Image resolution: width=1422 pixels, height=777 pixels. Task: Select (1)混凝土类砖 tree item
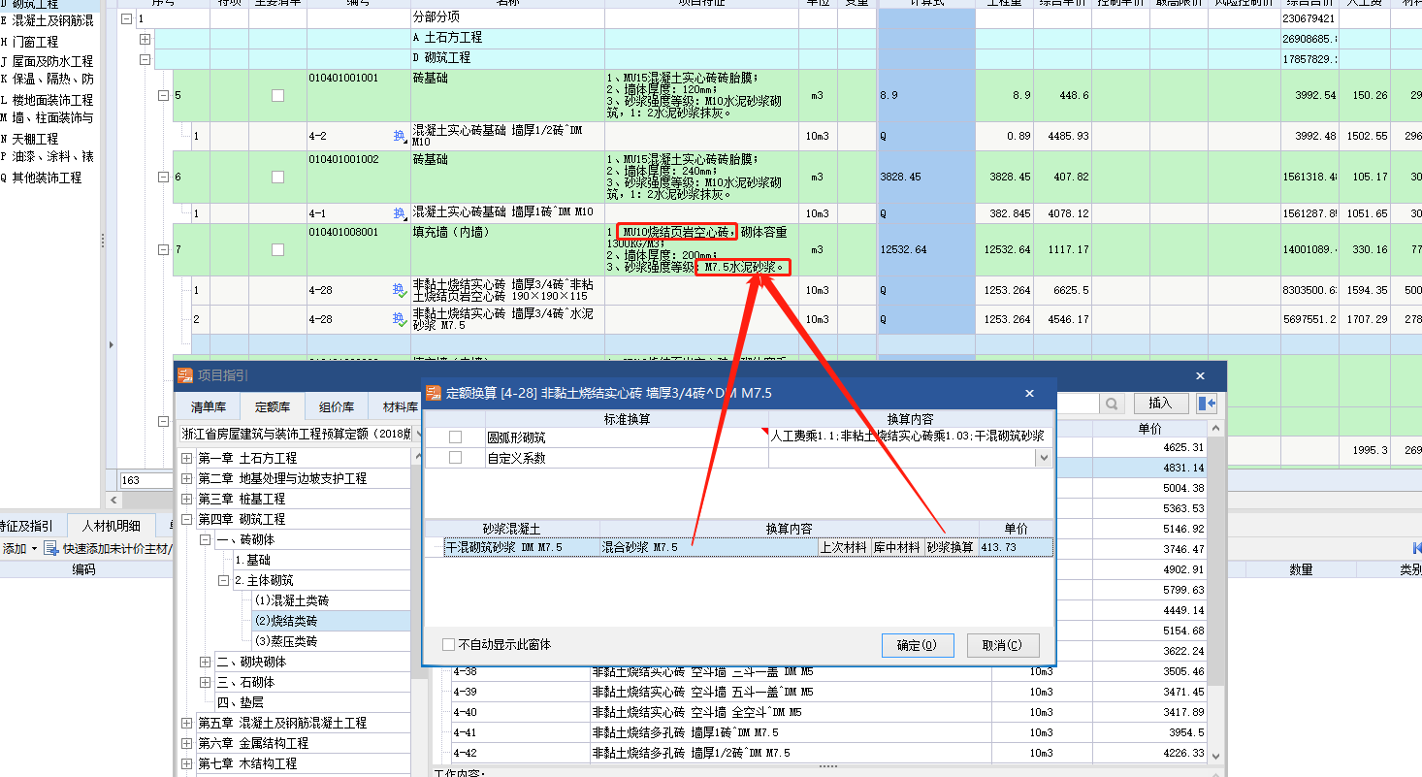(x=292, y=600)
